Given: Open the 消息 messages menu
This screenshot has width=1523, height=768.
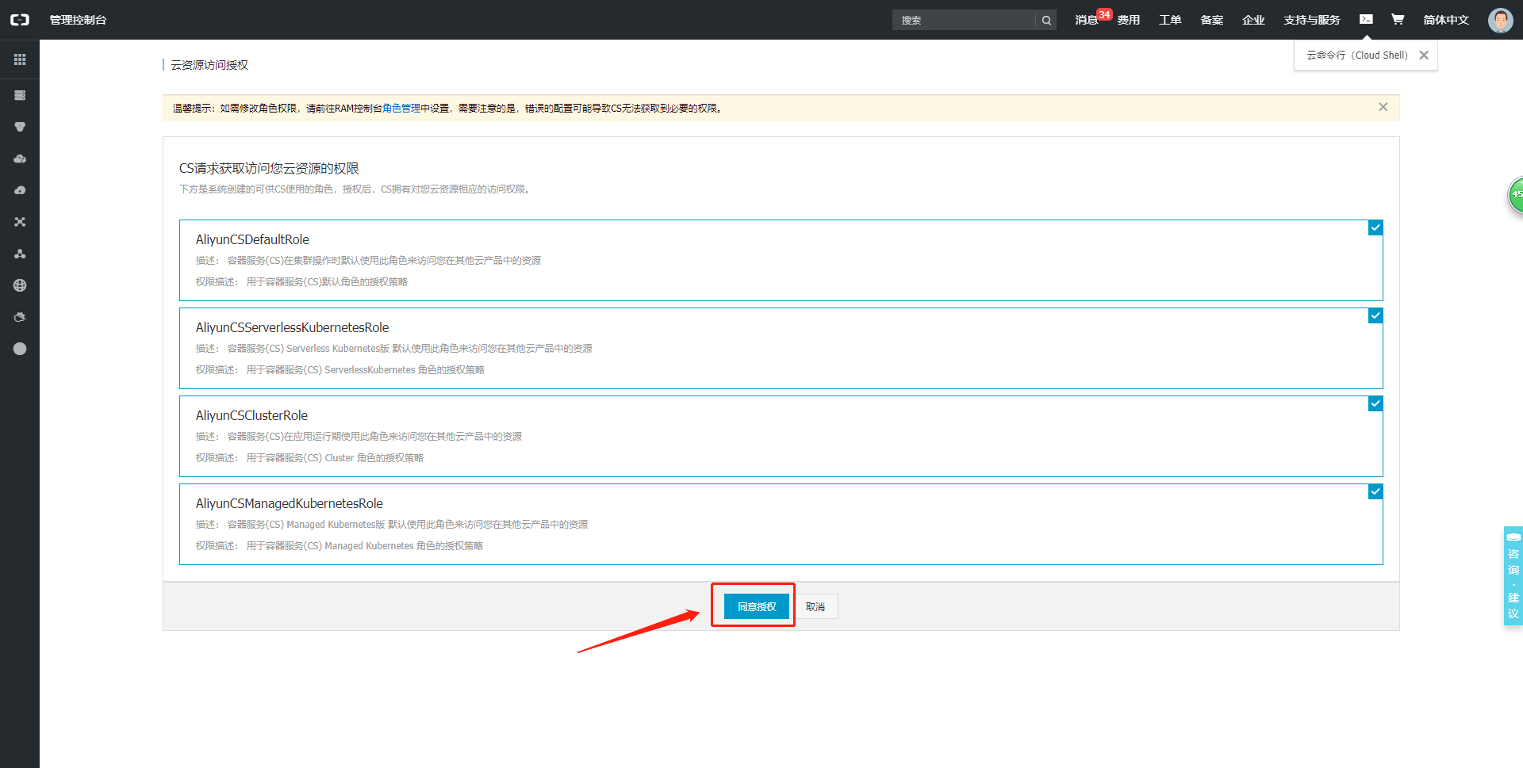Looking at the screenshot, I should coord(1086,20).
